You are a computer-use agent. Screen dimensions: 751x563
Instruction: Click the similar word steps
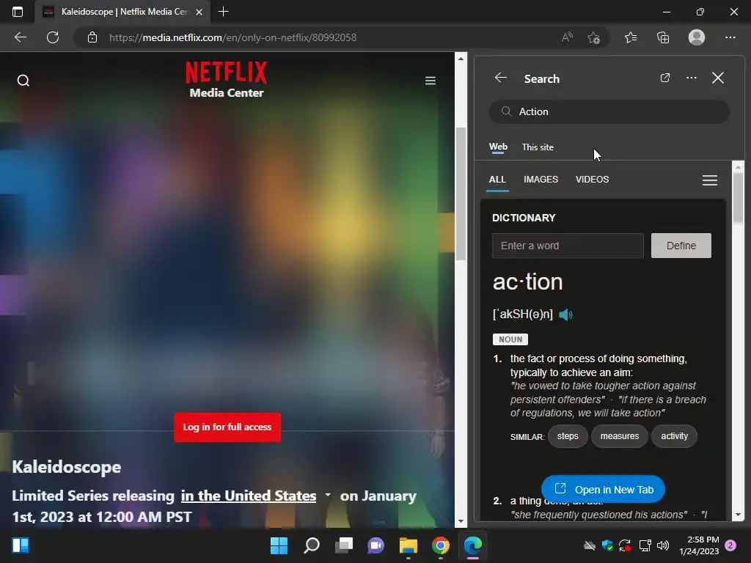coord(568,436)
